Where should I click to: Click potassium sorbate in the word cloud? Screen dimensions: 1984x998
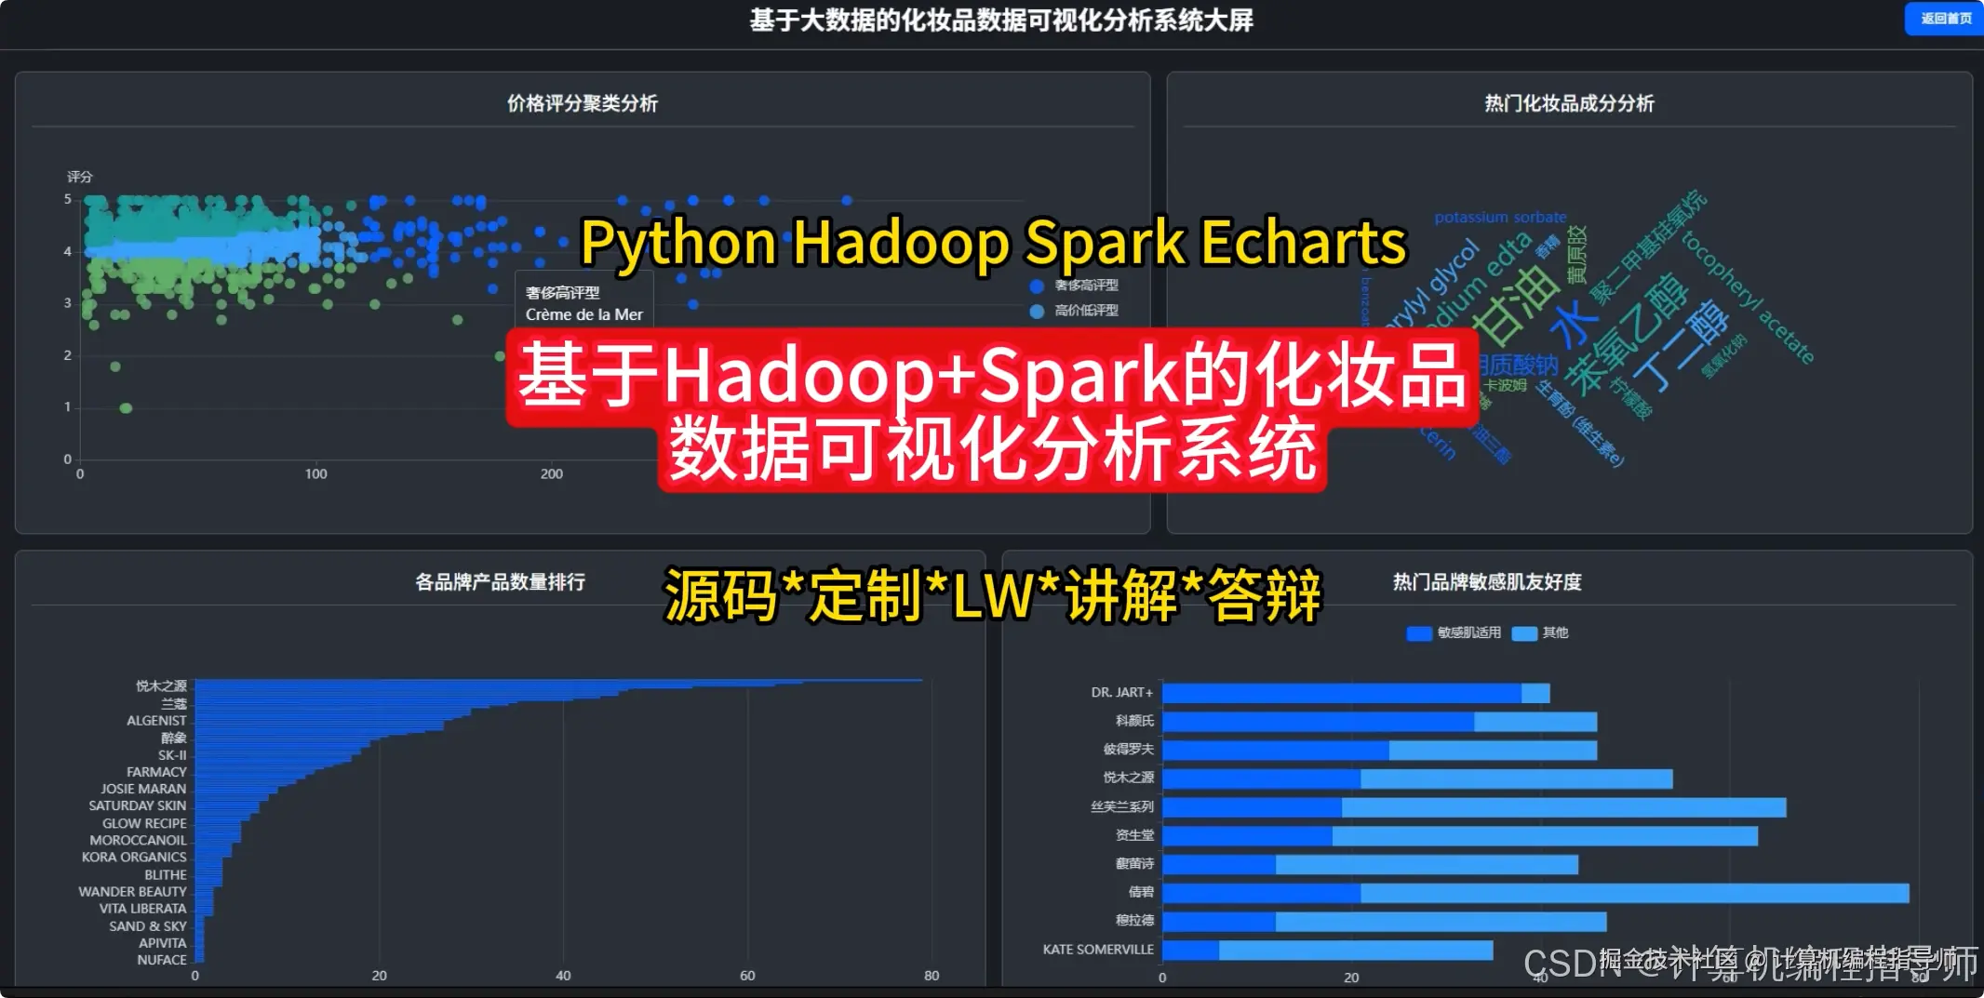[1500, 218]
